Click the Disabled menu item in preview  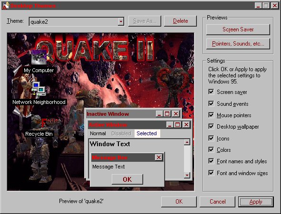coord(121,133)
